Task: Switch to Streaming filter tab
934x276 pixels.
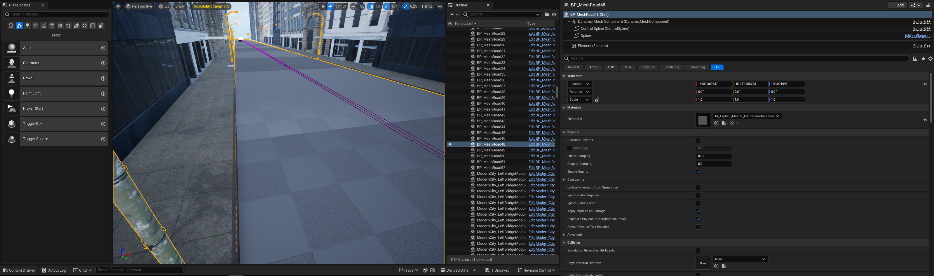Action: (x=697, y=67)
